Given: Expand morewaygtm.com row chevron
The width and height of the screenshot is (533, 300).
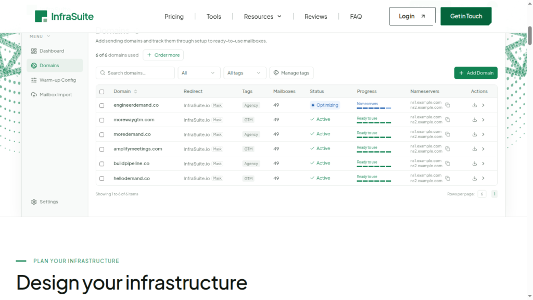Looking at the screenshot, I should pyautogui.click(x=483, y=120).
